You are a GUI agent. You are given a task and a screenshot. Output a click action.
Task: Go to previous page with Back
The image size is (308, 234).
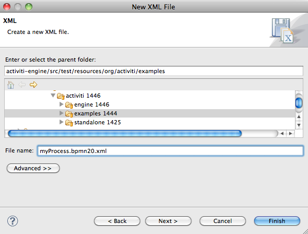coord(117,221)
